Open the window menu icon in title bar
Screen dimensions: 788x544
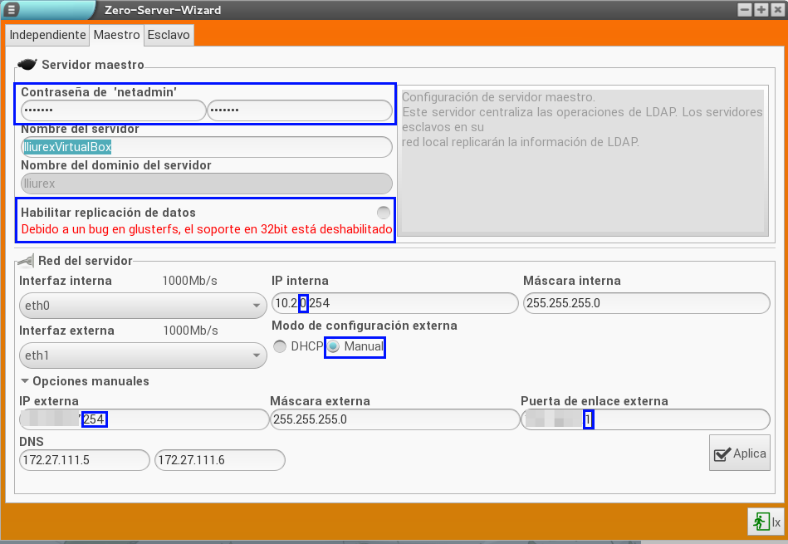tap(11, 10)
